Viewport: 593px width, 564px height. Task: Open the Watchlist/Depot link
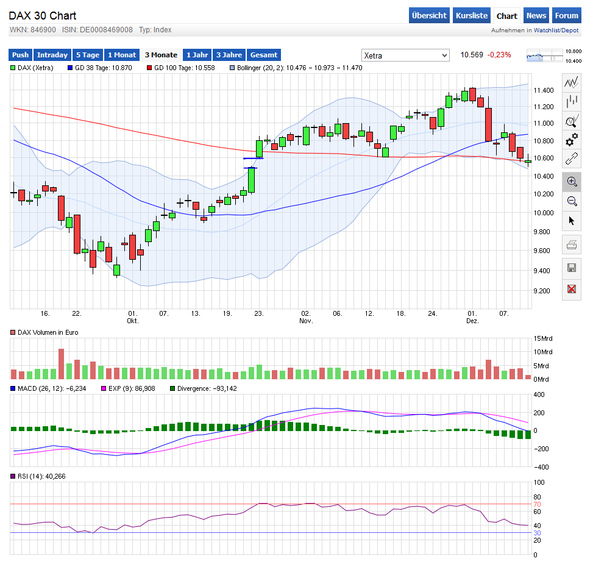[556, 30]
